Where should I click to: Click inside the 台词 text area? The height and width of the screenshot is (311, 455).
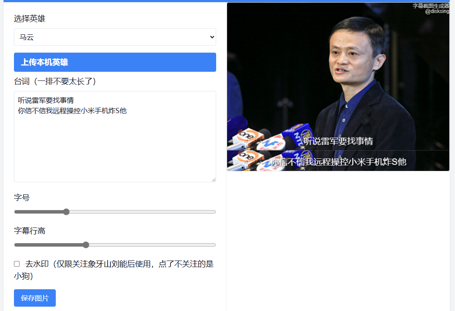(x=115, y=137)
